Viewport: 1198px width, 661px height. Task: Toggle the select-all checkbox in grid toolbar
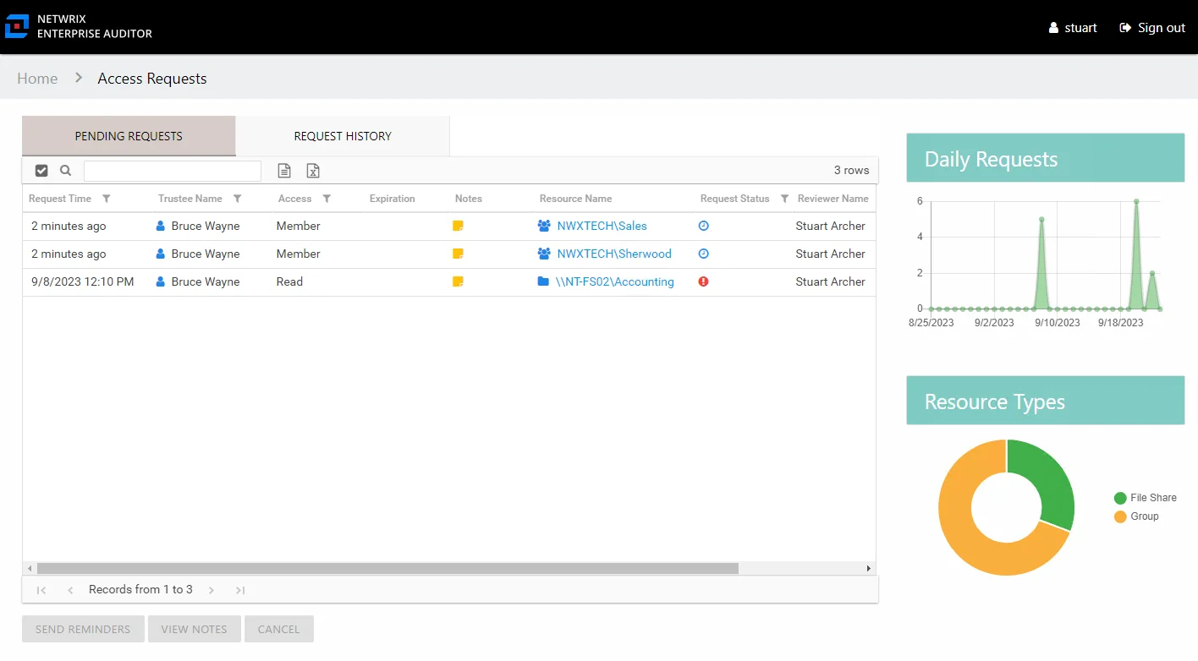click(x=41, y=171)
